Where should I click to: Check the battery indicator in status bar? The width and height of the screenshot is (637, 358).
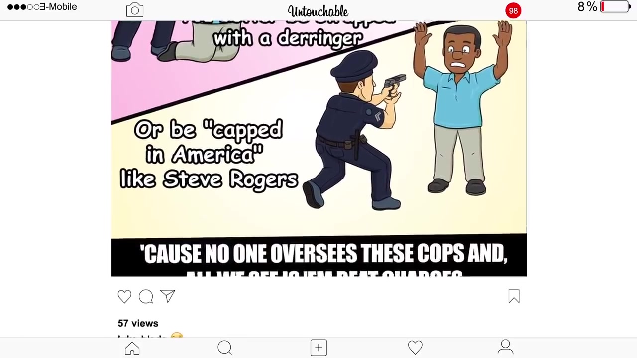tap(616, 7)
